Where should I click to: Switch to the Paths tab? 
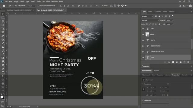click(x=150, y=12)
